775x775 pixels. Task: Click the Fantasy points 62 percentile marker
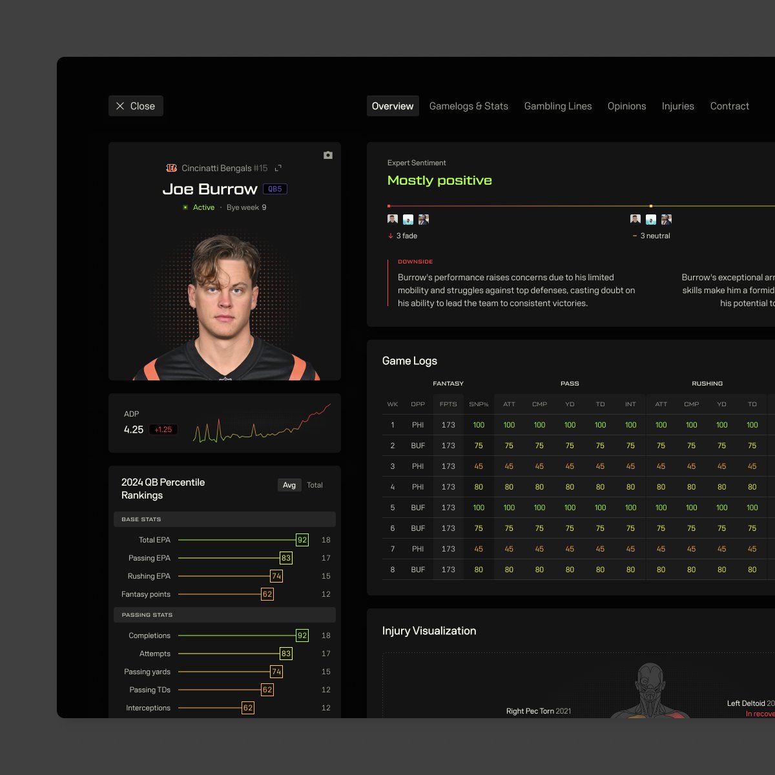pos(267,594)
